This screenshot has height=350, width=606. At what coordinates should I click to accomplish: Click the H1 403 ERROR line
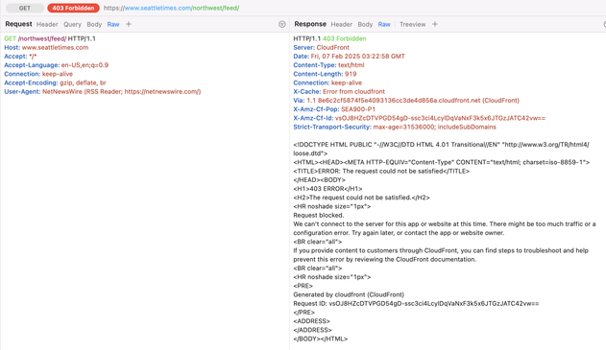[327, 189]
